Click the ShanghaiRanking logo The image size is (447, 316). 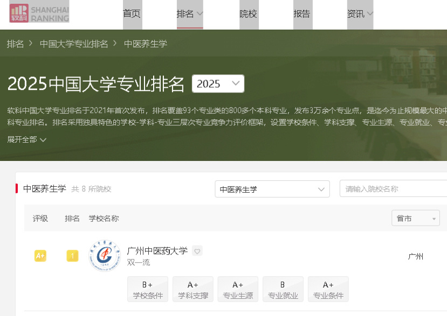[x=39, y=14]
